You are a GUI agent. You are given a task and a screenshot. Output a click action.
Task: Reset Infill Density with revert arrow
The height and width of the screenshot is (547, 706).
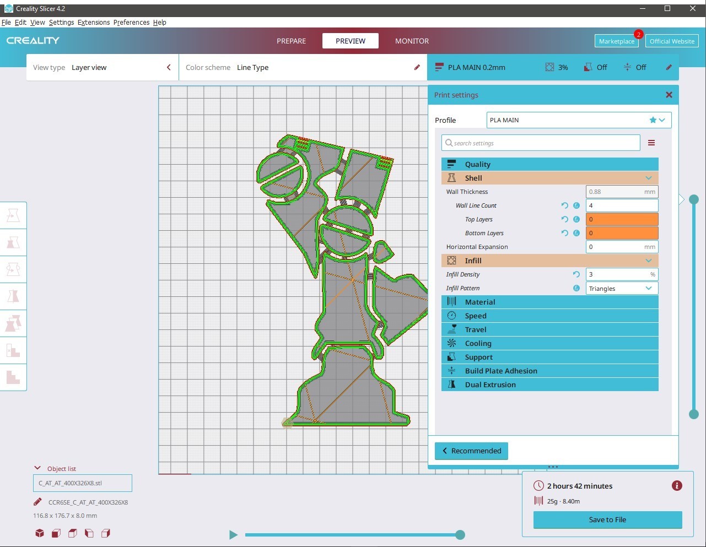576,274
